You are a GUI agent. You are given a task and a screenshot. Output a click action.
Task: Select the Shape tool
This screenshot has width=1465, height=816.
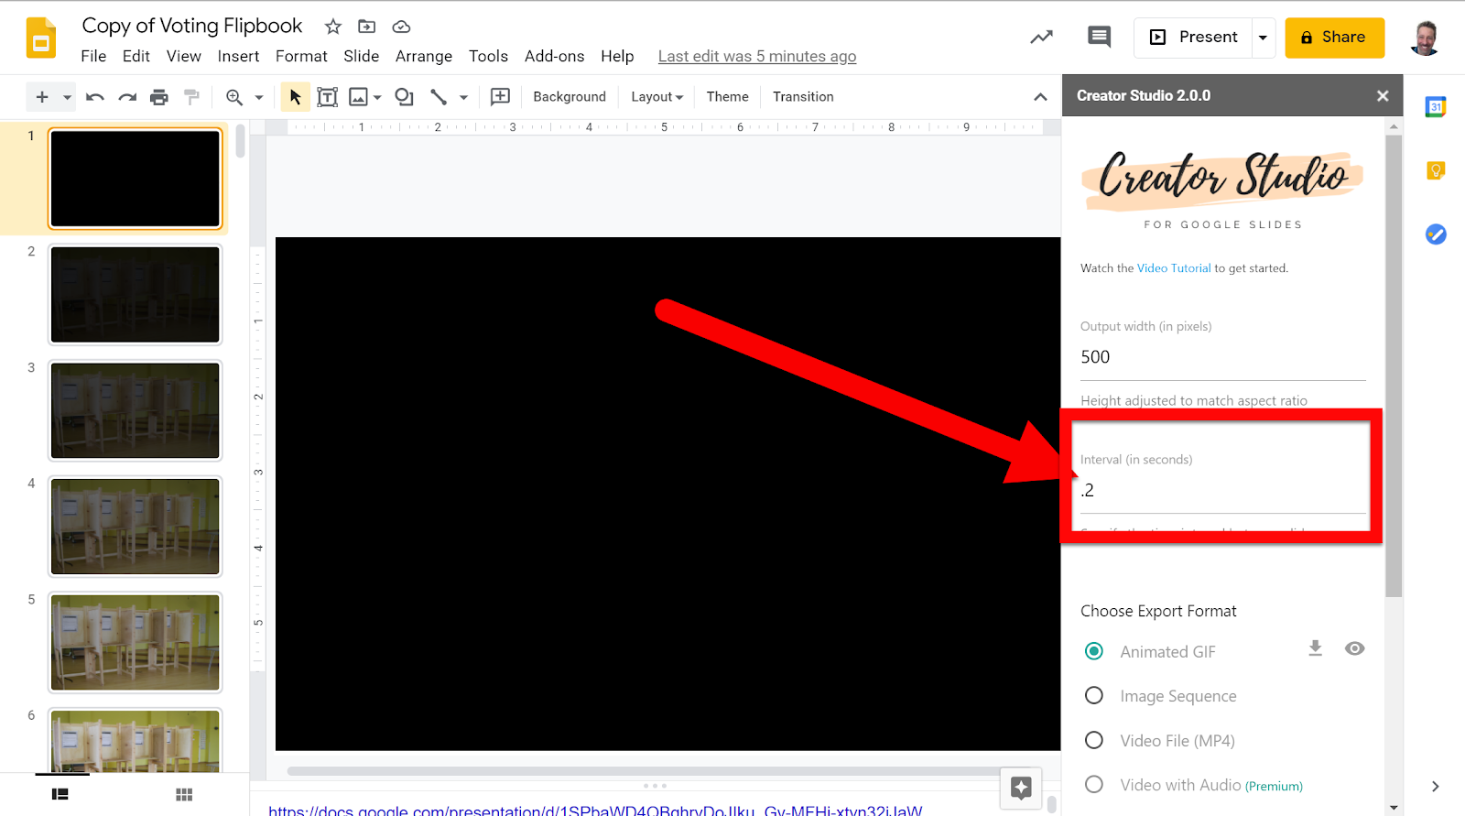pyautogui.click(x=404, y=96)
